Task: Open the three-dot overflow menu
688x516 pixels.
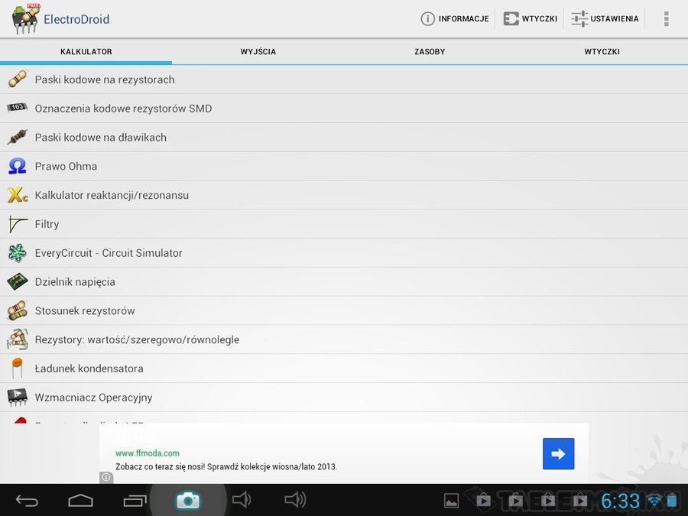Action: click(667, 19)
